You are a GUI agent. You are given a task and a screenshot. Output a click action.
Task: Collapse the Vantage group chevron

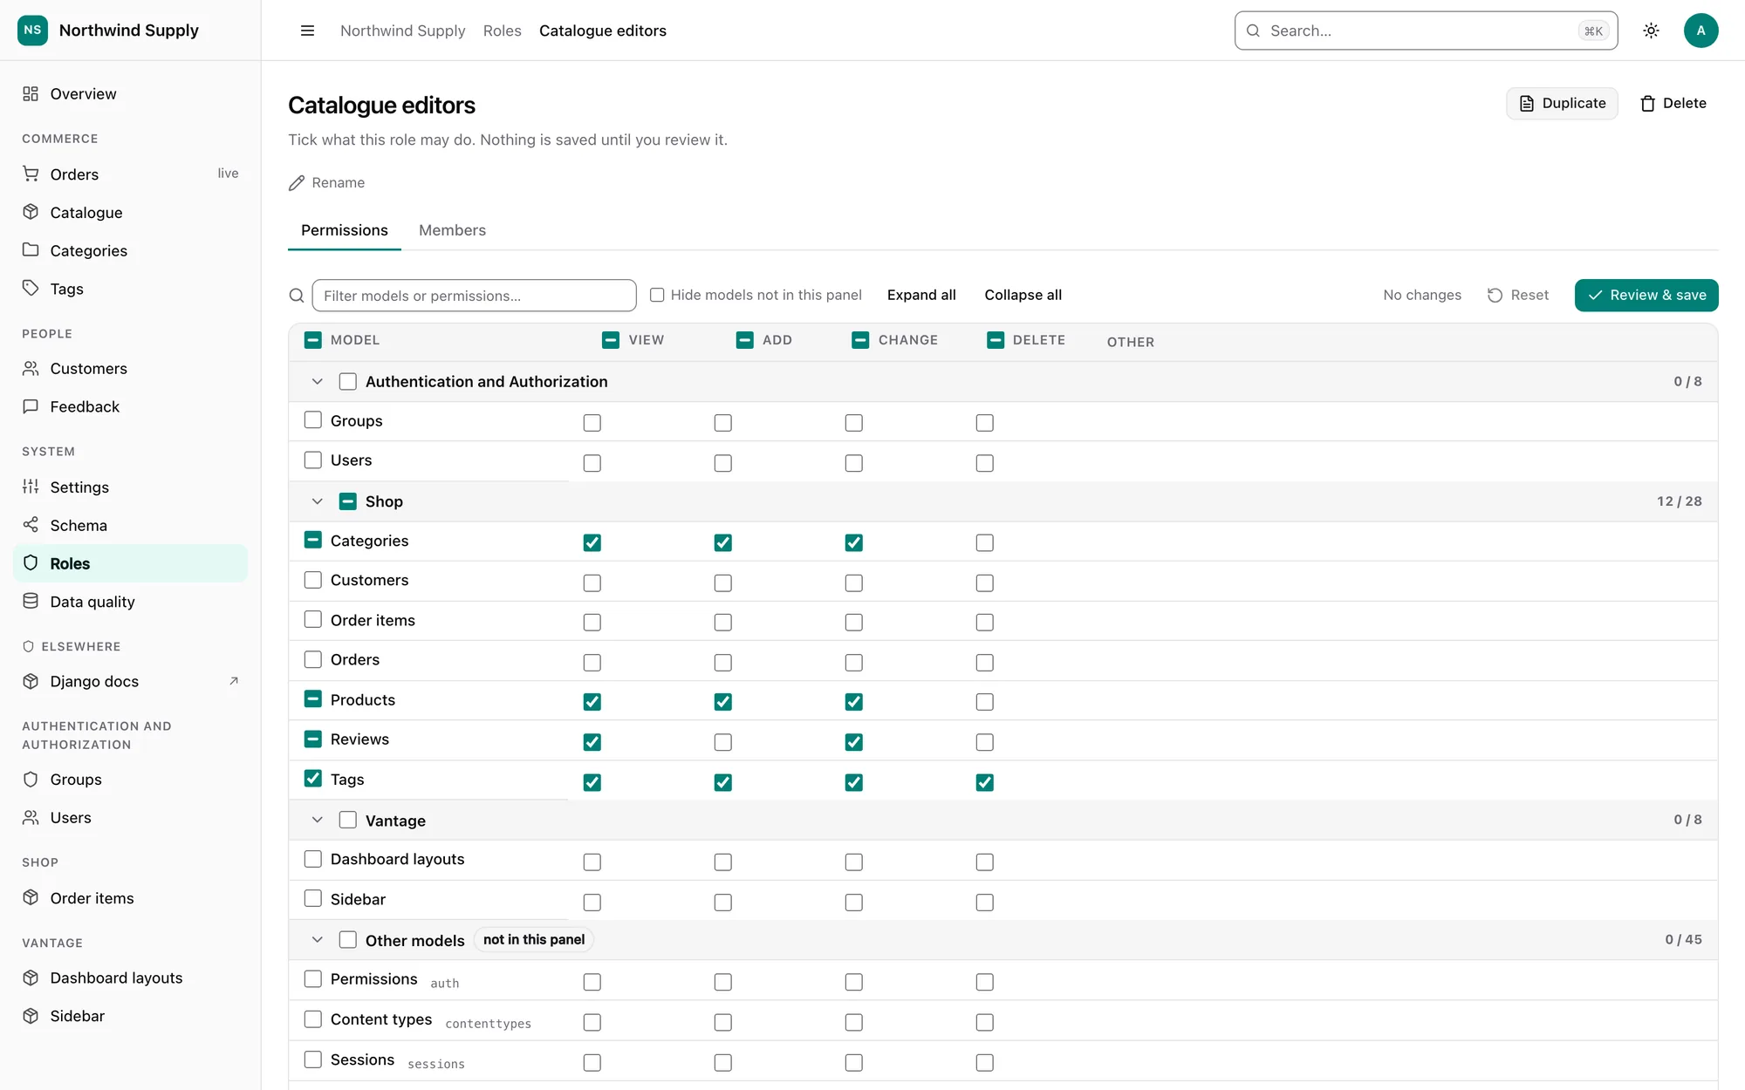[x=318, y=820]
